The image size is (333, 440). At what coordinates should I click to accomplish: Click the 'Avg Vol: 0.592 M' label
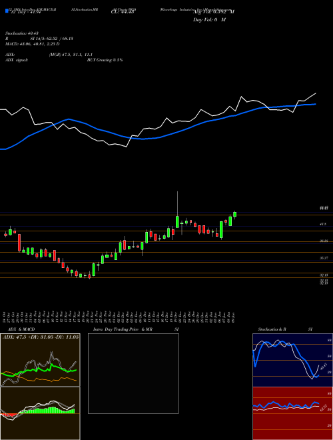(x=214, y=12)
